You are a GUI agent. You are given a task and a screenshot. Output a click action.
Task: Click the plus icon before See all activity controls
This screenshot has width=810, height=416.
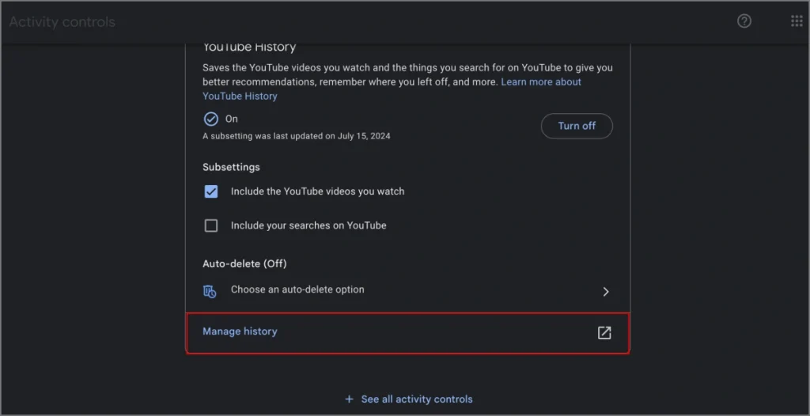click(x=349, y=399)
